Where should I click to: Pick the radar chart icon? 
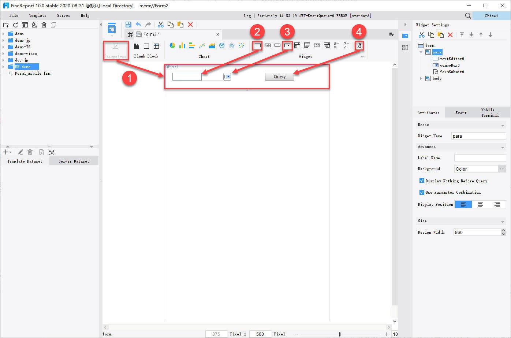(232, 45)
